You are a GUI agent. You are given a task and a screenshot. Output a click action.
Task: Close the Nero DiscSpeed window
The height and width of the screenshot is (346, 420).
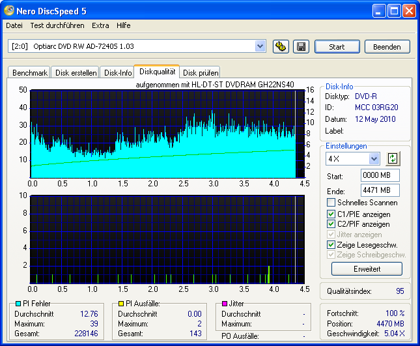coord(409,11)
